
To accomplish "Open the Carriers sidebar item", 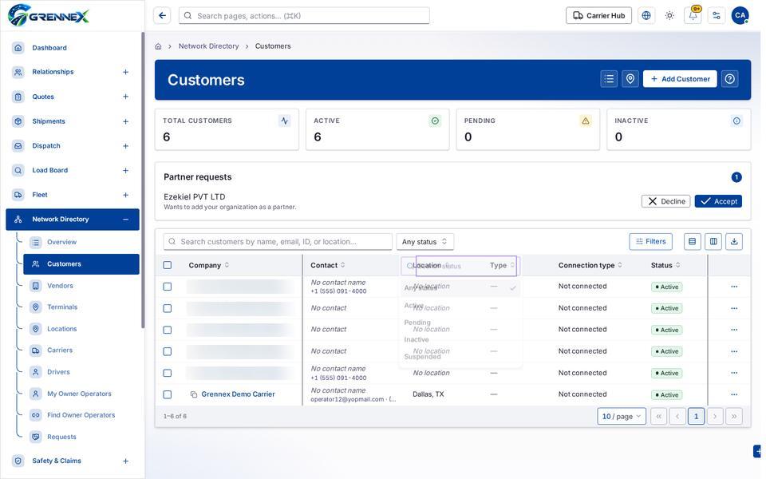I will coord(60,350).
